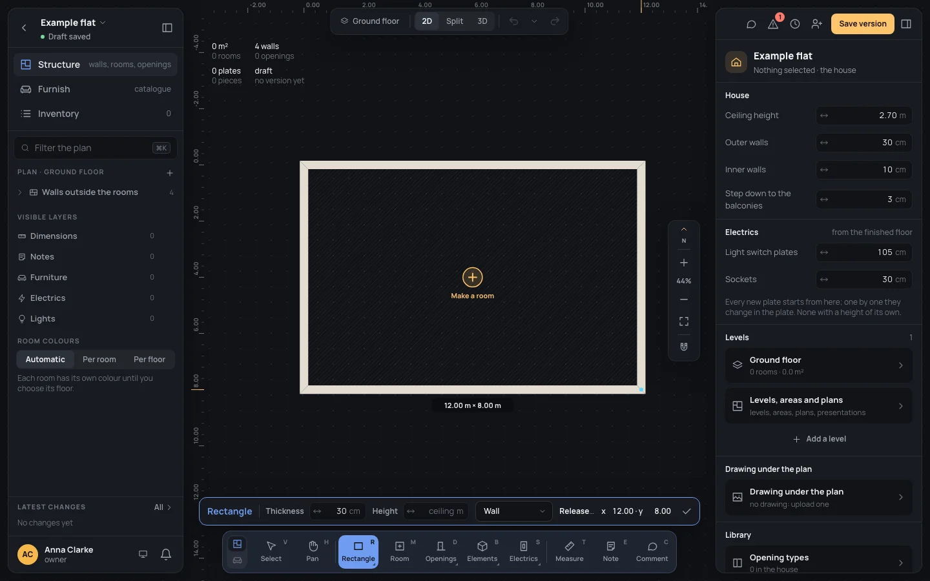
Task: Click the Ceiling height value field
Action: [864, 116]
